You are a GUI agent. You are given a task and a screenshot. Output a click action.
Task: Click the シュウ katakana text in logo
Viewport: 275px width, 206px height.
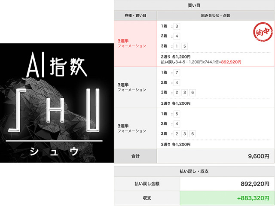click(55, 151)
